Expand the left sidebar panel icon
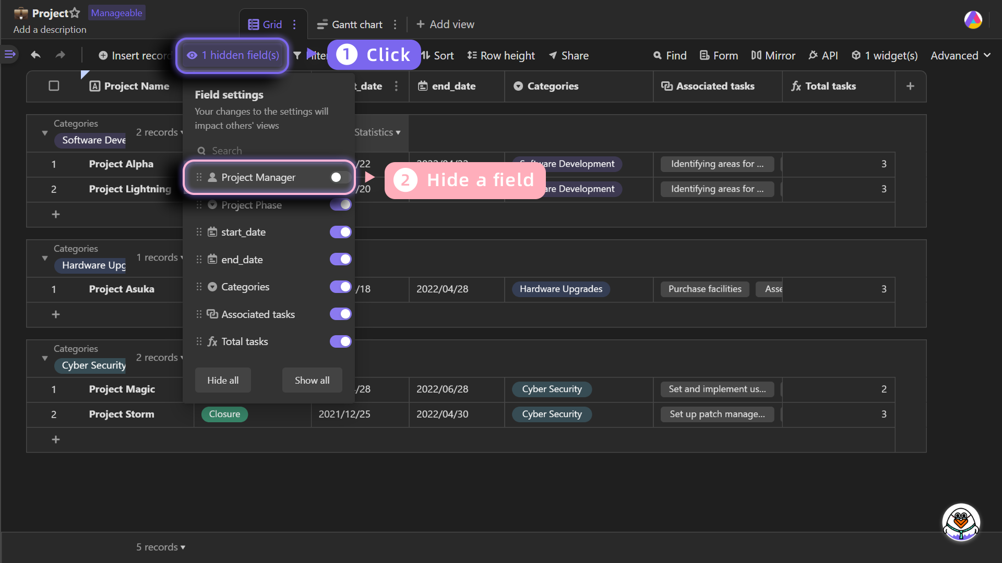This screenshot has width=1002, height=563. [9, 54]
